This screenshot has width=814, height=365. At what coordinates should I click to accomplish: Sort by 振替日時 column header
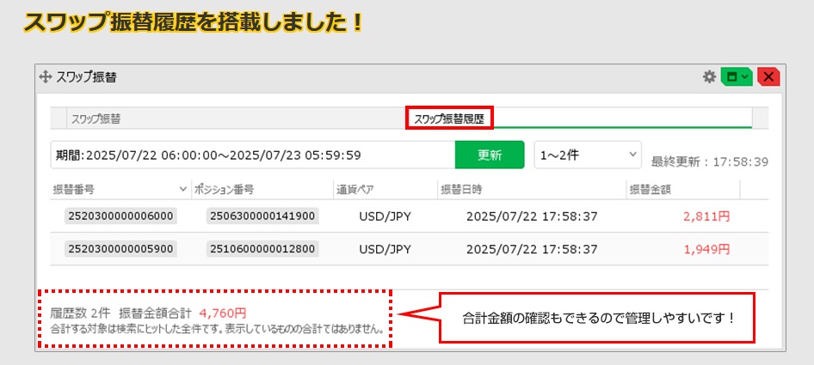[x=532, y=190]
